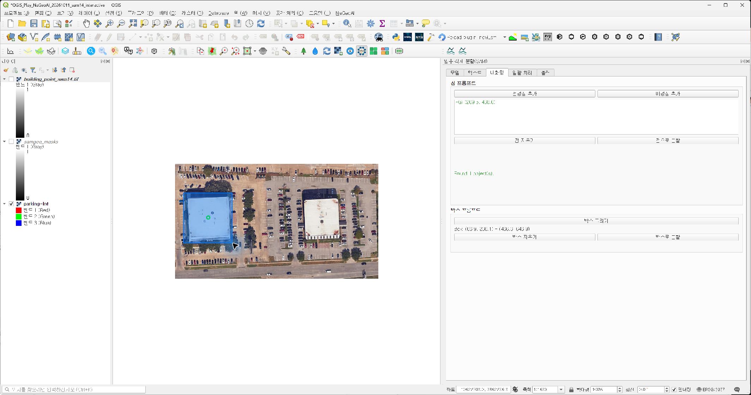Enable visibility checkbox for samgeo_masks layer
Viewport: 751px width, 395px height.
coord(11,142)
